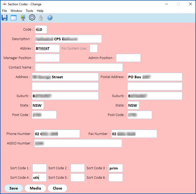Click the application icon in title bar

[x=4, y=4]
